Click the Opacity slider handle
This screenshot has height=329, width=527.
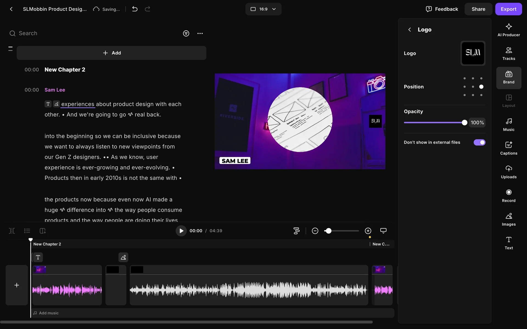[x=464, y=123]
